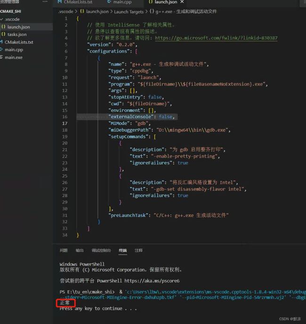Open tasks.json in the file tree
Screen dimensions: 306x324
click(17, 34)
